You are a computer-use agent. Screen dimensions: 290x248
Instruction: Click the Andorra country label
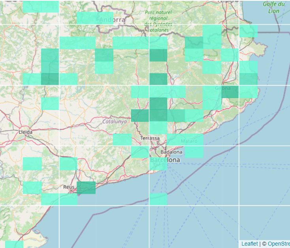pyautogui.click(x=112, y=20)
